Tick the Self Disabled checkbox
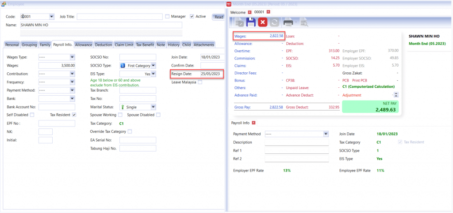The image size is (453, 213). point(32,115)
